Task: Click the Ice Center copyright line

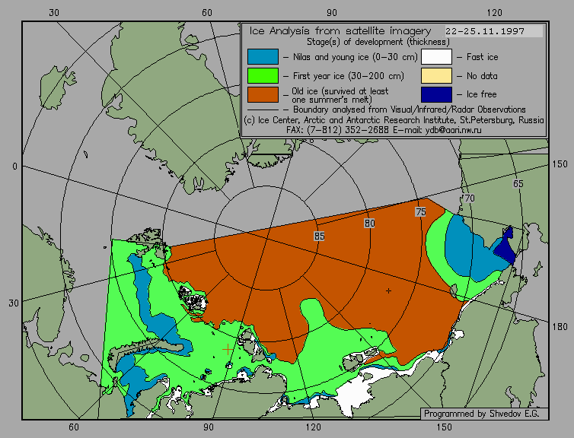Action: tap(394, 120)
